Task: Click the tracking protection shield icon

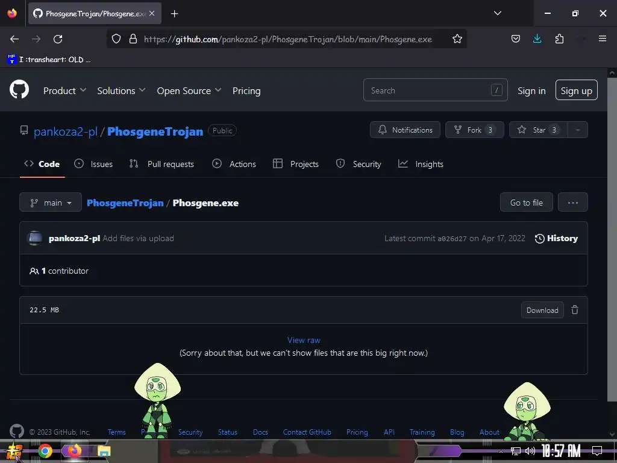Action: [116, 39]
